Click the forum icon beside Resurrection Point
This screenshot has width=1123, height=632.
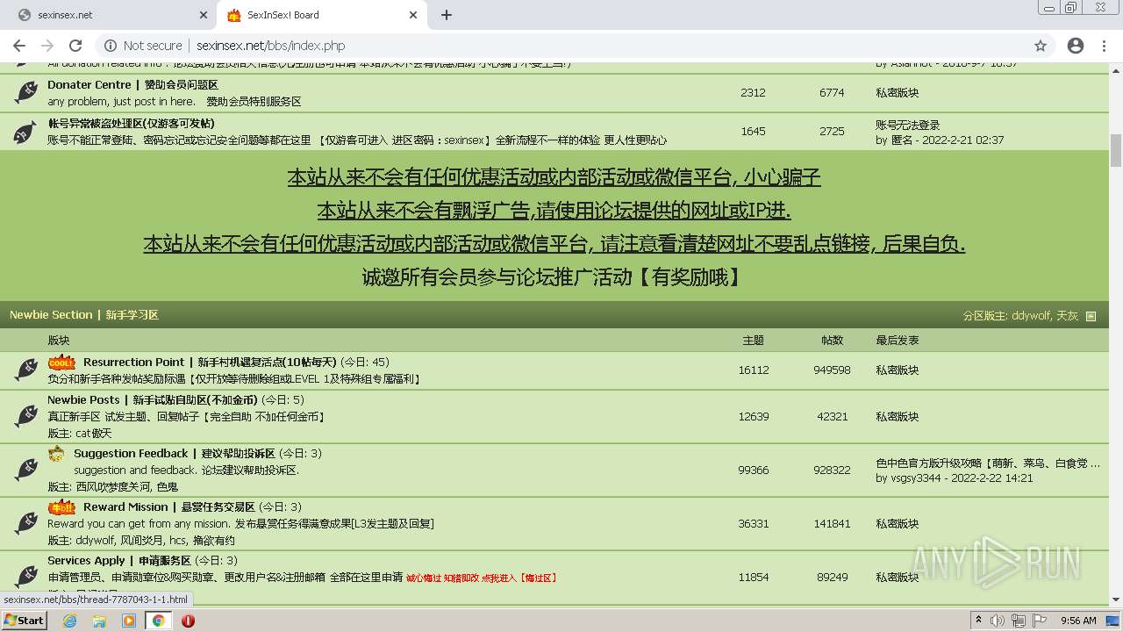(26, 370)
